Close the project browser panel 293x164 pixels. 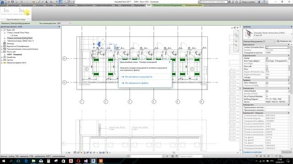coord(60,27)
